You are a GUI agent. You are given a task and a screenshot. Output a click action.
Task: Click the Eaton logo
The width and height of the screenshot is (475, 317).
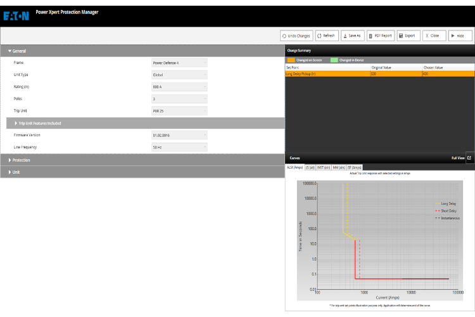point(16,16)
